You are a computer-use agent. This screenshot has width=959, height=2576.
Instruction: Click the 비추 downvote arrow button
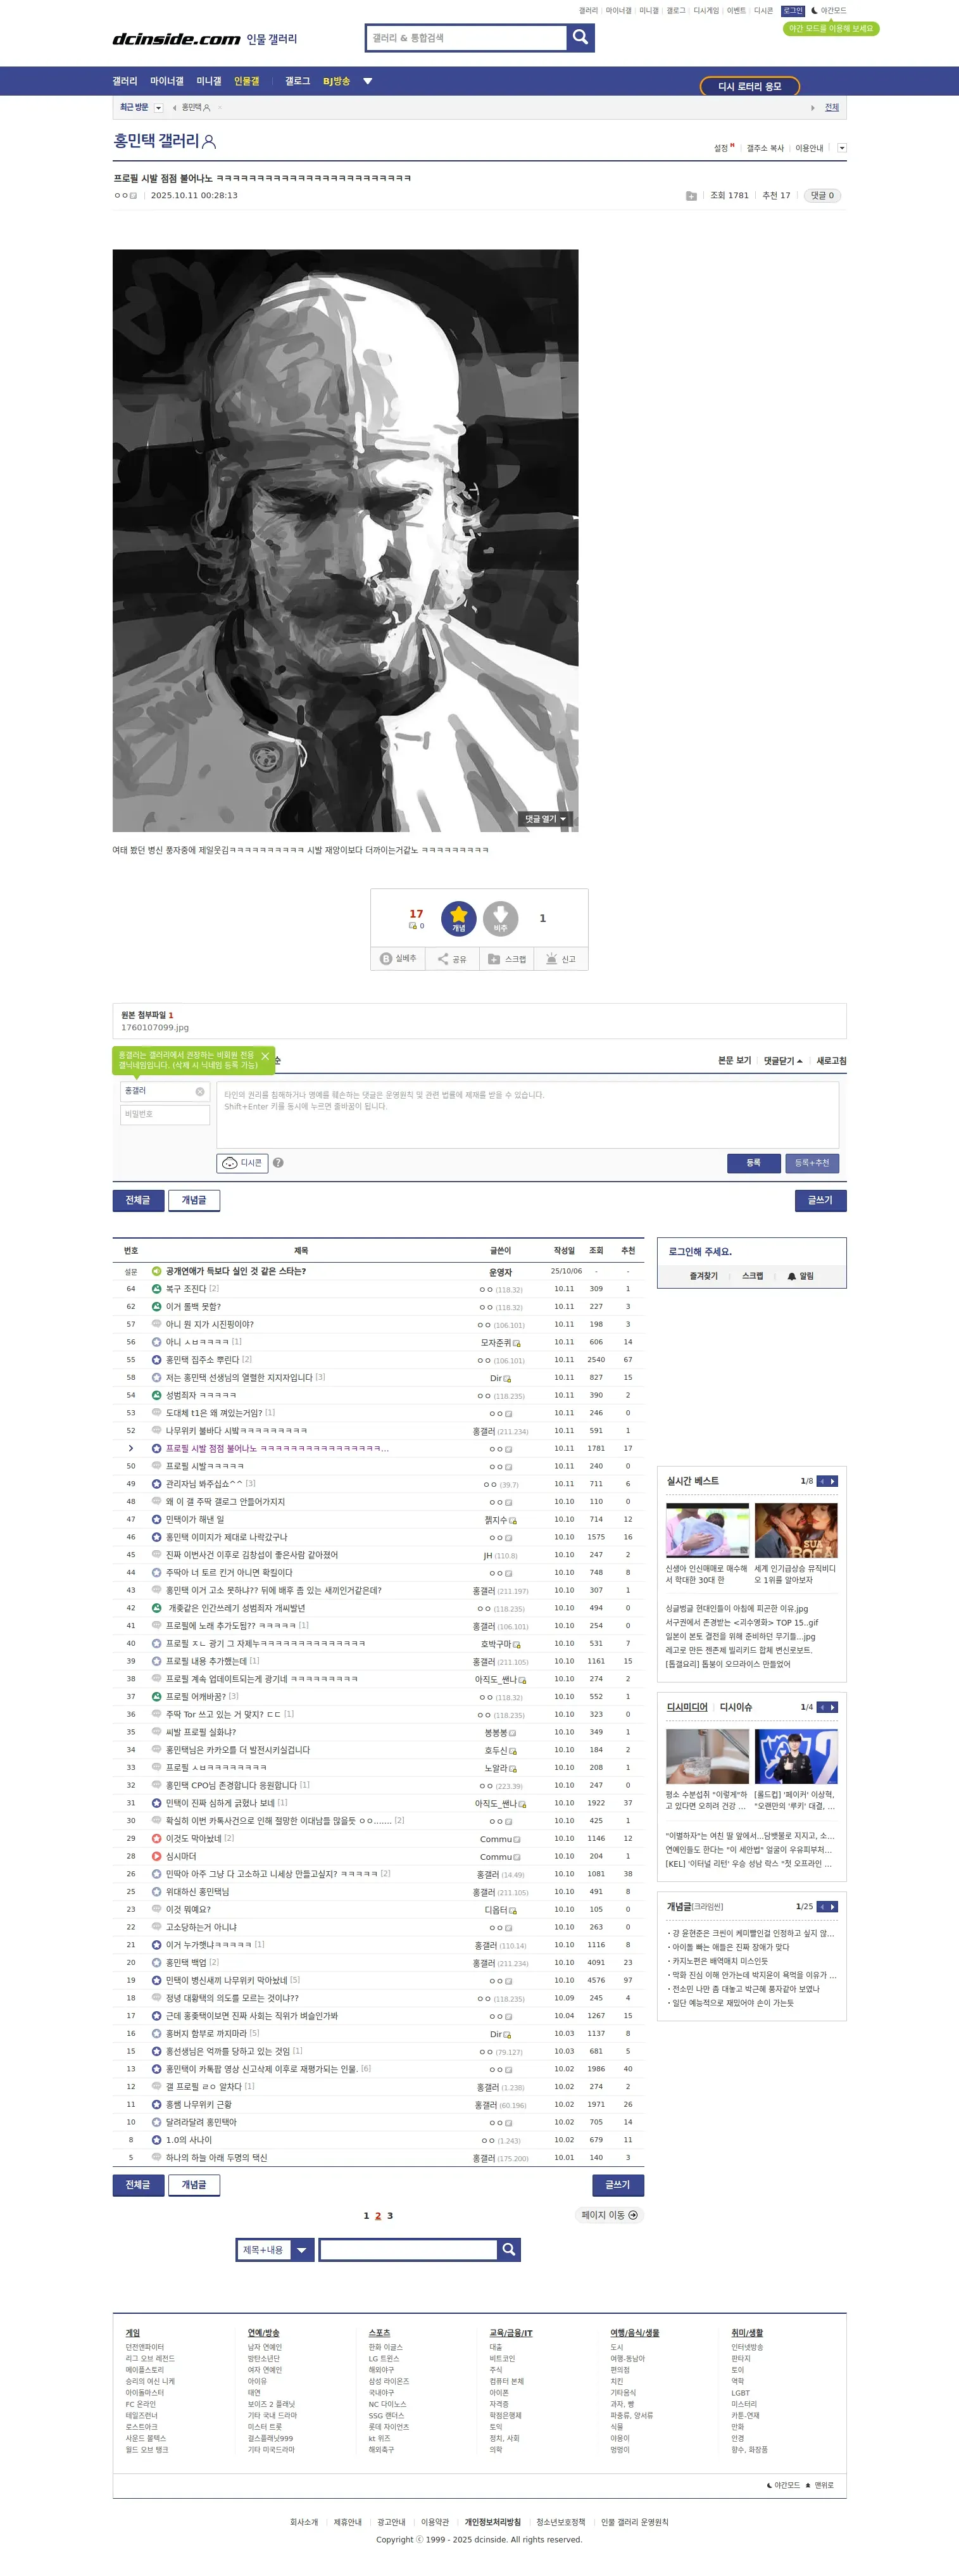point(500,918)
